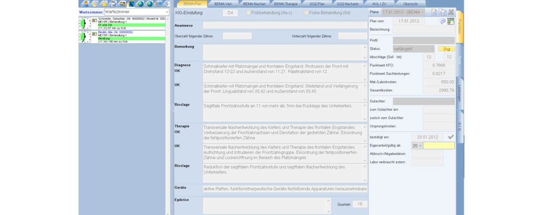
Task: Tick the Frühe Behandlung (8d) checkbox
Action: pyautogui.click(x=306, y=13)
